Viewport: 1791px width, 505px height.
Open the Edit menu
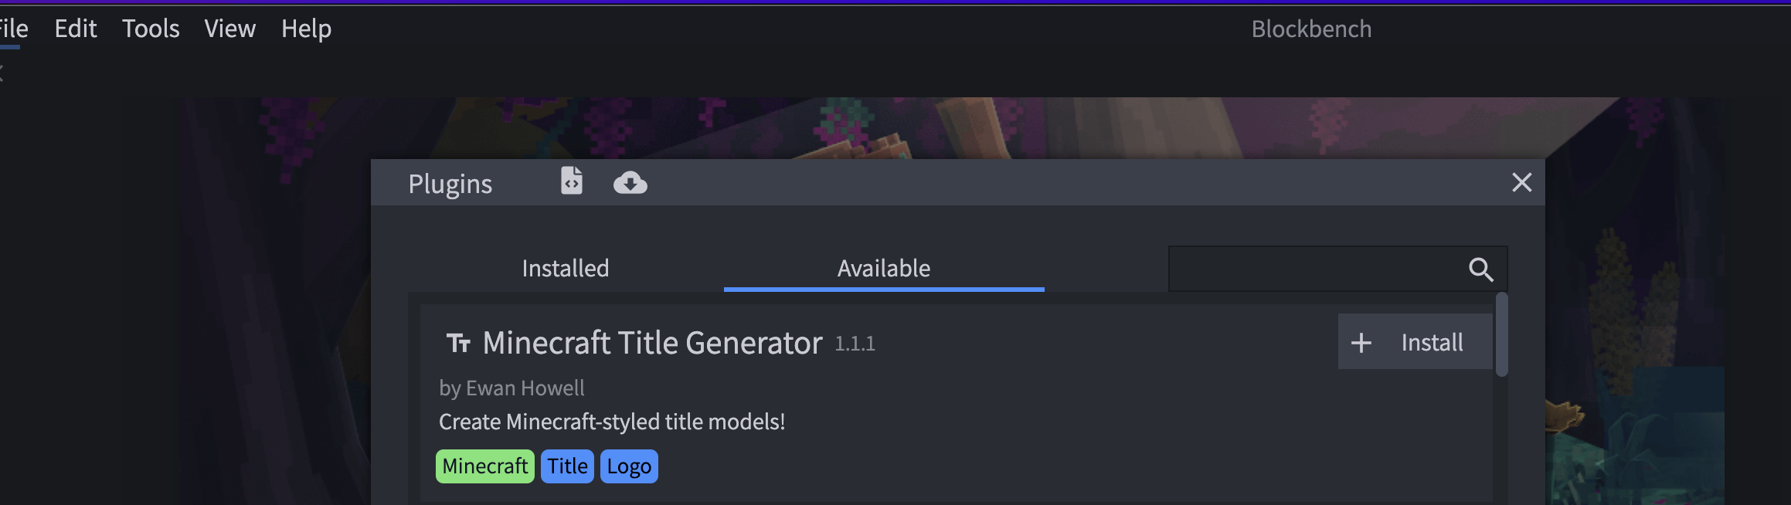point(76,29)
